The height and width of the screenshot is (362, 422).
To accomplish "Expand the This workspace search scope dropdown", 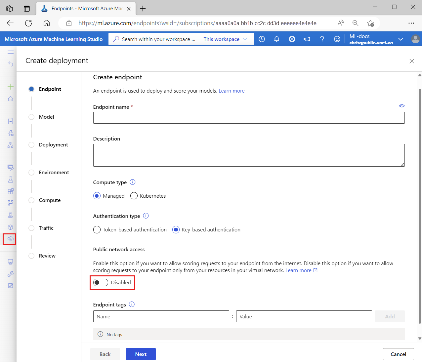I will (x=225, y=39).
